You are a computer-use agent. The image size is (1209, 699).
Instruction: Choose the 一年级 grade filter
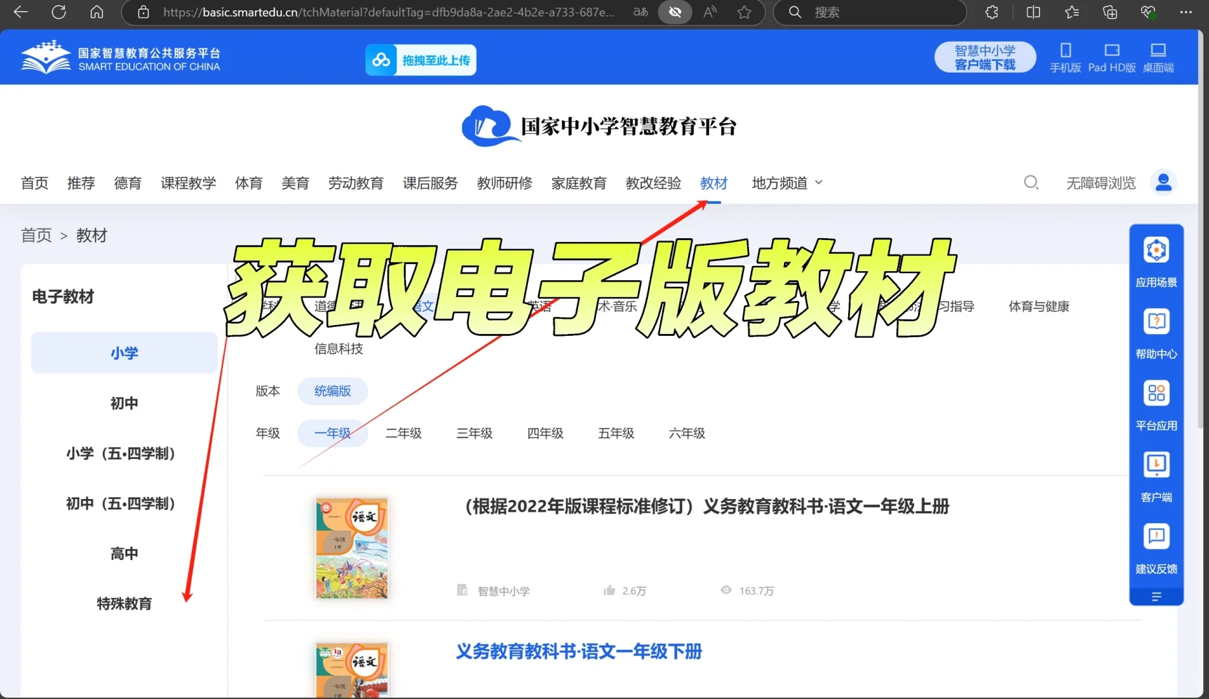332,433
